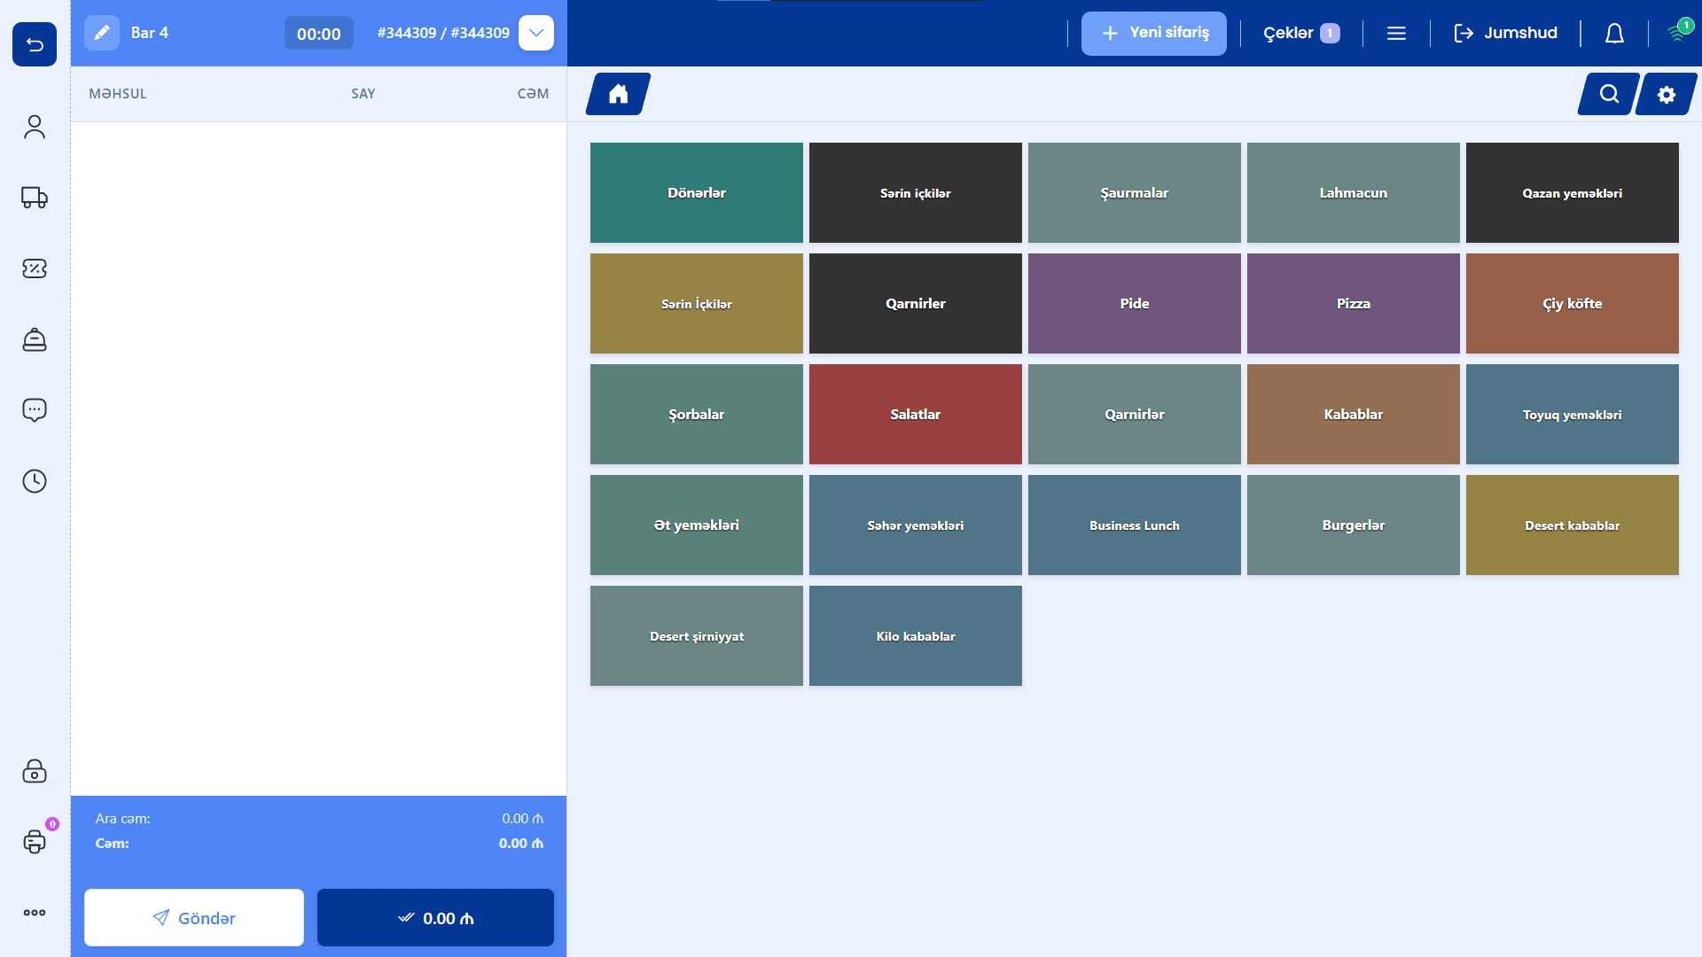The width and height of the screenshot is (1702, 957).
Task: Click the service bell icon in the sidebar
Action: [x=35, y=339]
